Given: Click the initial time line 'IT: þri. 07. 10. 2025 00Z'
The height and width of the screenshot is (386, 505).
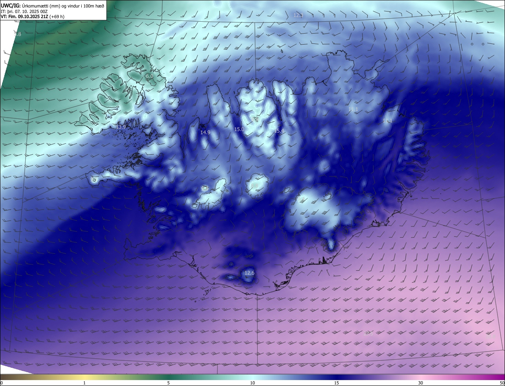Looking at the screenshot, I should pos(24,11).
